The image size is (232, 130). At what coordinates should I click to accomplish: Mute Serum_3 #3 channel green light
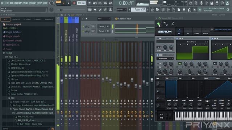pos(83,31)
